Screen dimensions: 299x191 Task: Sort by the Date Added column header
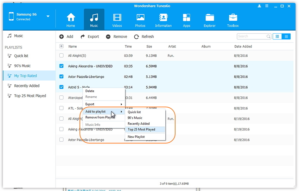coord(243,46)
